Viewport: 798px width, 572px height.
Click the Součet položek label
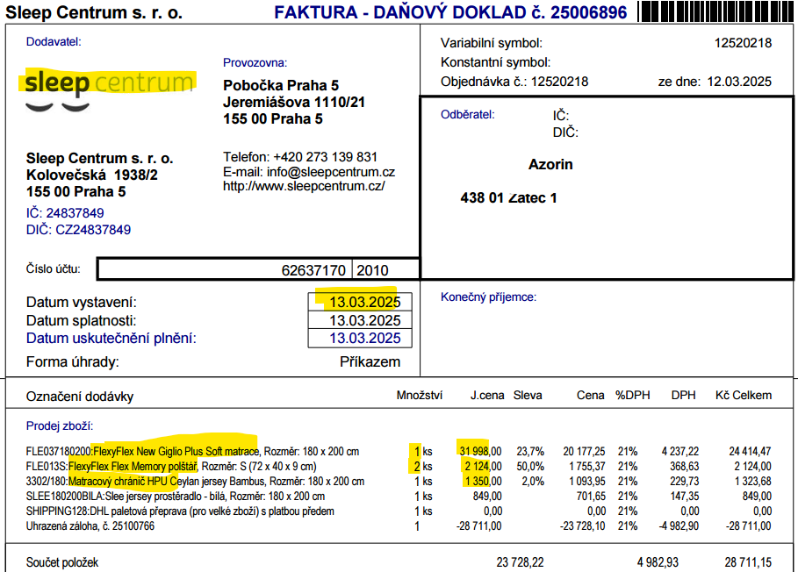click(x=62, y=562)
